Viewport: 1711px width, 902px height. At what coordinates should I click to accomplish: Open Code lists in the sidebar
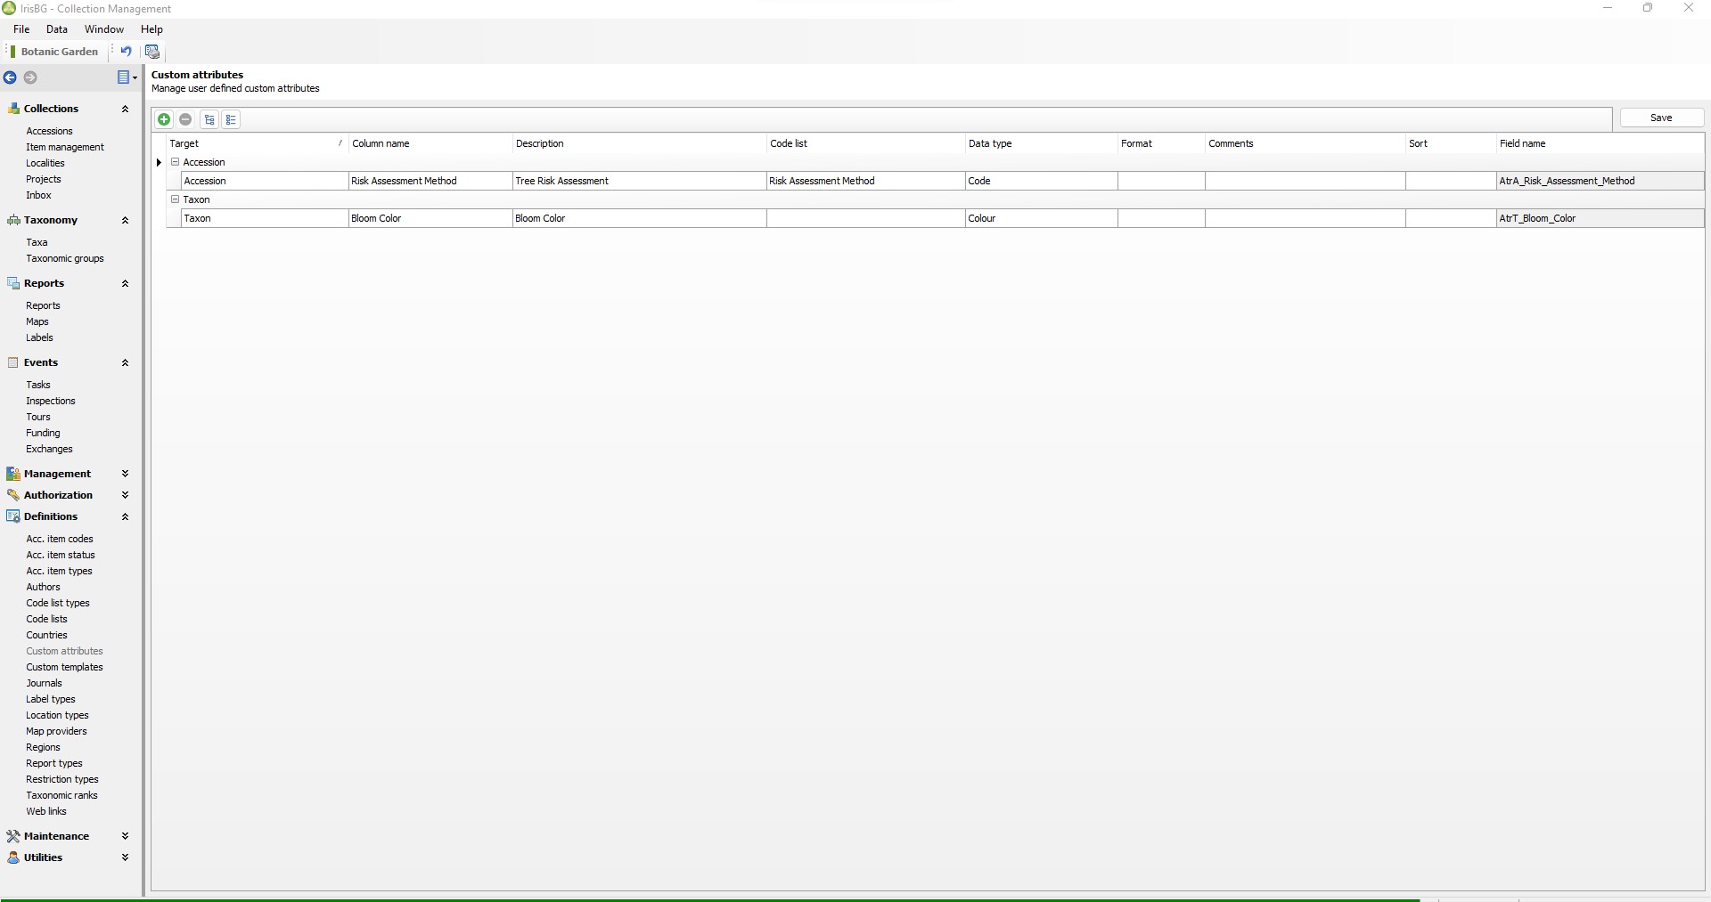46,619
